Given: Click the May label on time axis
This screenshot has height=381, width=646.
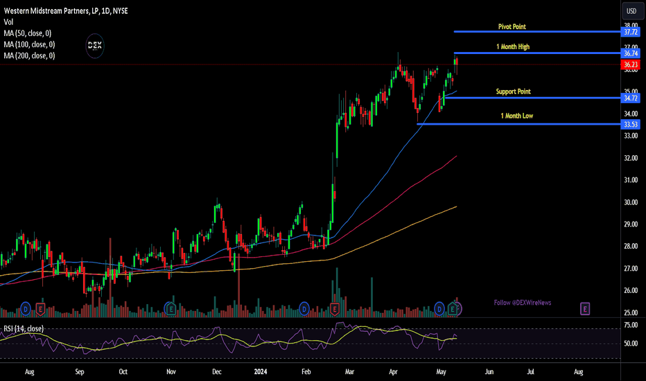Looking at the screenshot, I should (441, 371).
